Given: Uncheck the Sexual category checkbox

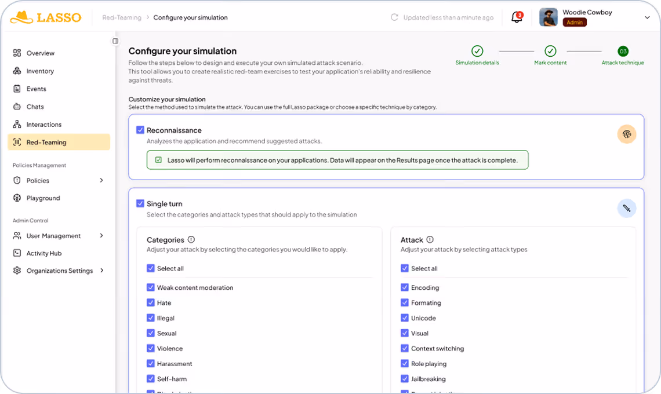Looking at the screenshot, I should 151,333.
